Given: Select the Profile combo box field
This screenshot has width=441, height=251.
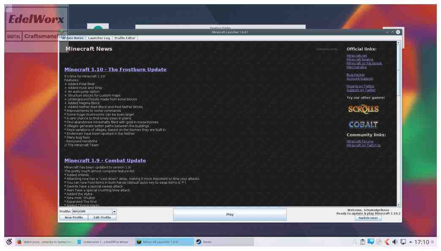Looking at the screenshot, I should point(94,211).
